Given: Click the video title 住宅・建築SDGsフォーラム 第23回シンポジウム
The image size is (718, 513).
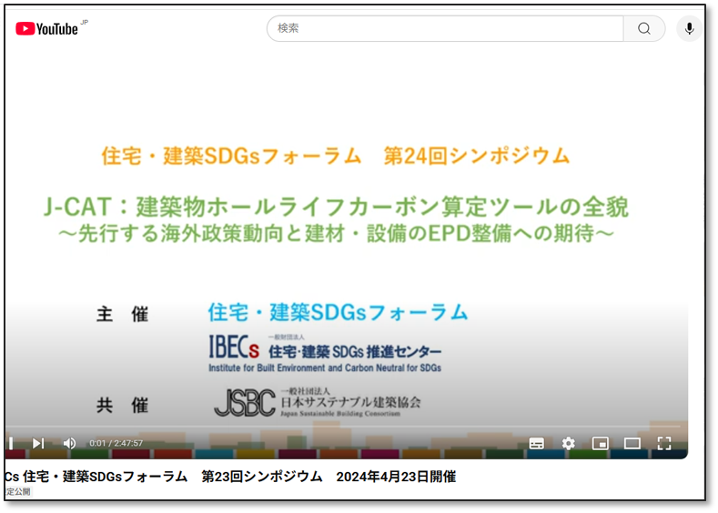Looking at the screenshot, I should pyautogui.click(x=229, y=476).
